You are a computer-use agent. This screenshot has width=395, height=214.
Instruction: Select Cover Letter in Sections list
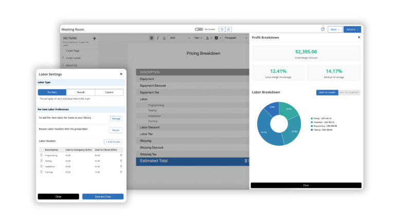tap(74, 58)
